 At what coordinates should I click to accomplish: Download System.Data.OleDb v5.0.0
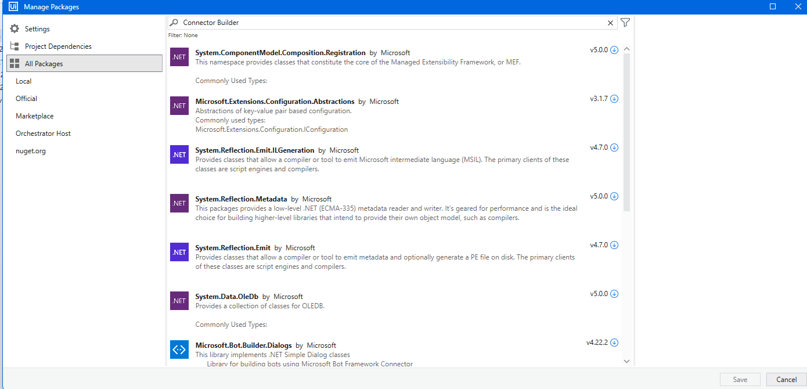[x=614, y=294]
